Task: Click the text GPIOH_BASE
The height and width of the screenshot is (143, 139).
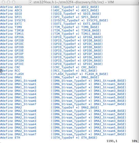Action: [92, 61]
